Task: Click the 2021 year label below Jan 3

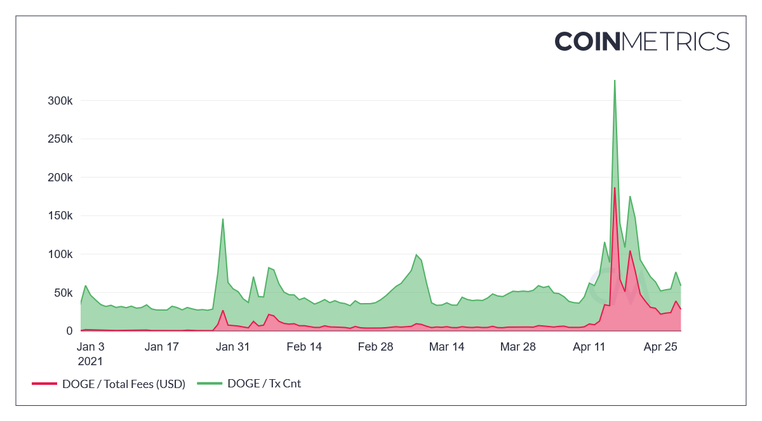Action: pyautogui.click(x=90, y=361)
